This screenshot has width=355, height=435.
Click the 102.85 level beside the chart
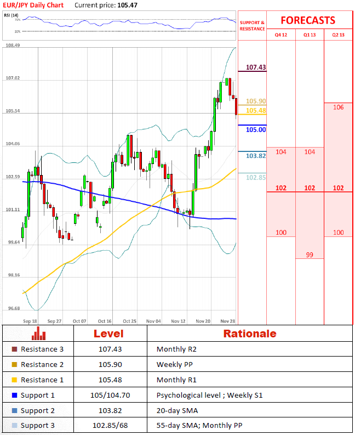[x=256, y=177]
